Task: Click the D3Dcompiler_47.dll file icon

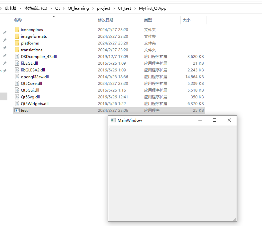Action: tap(17, 57)
